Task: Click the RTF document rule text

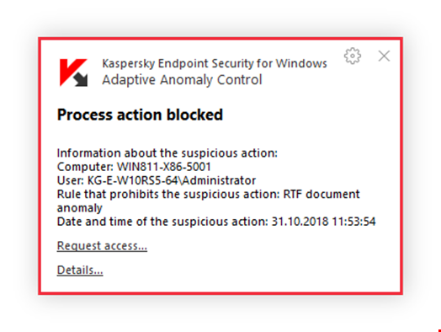Action: (x=321, y=195)
